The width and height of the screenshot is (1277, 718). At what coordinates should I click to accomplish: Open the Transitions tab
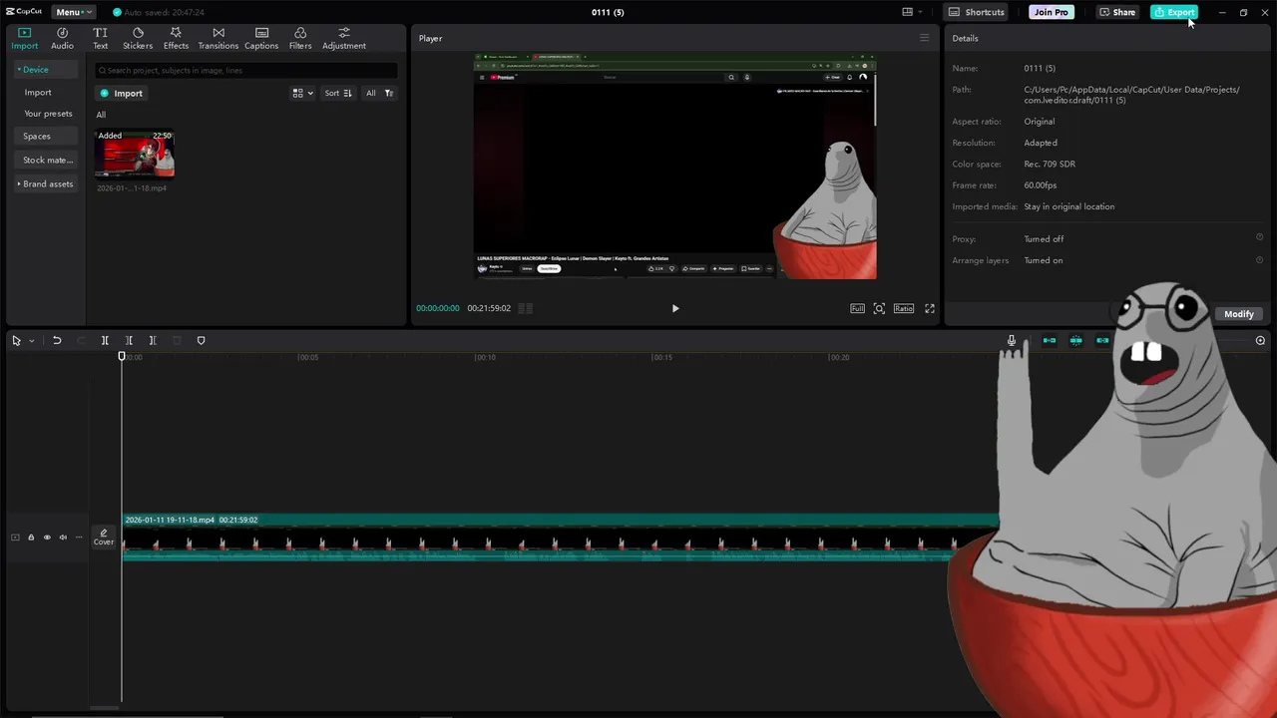tap(217, 38)
